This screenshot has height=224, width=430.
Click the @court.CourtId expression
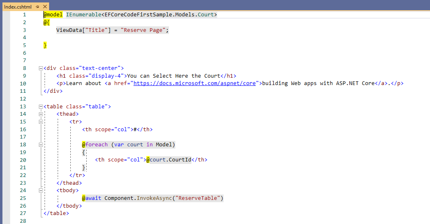(169, 160)
